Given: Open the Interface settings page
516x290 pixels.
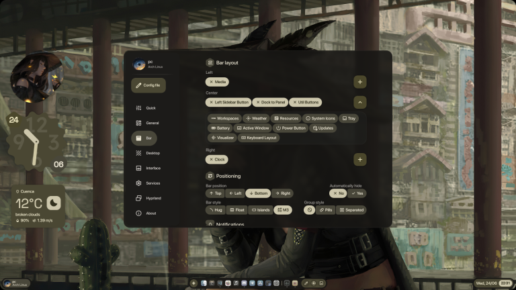Looking at the screenshot, I should [x=148, y=168].
